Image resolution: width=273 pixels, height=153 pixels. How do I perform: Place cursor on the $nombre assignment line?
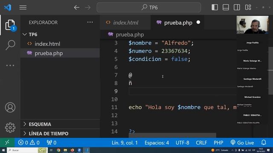pos(161,43)
